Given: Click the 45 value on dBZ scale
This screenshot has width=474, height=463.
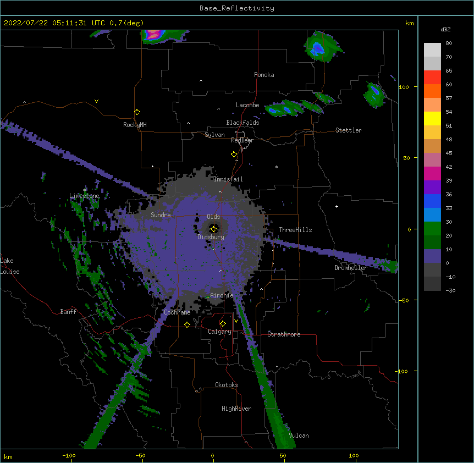Looking at the screenshot, I should [x=449, y=153].
